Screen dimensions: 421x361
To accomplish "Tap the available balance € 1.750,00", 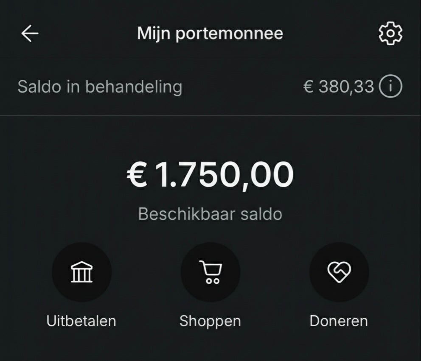I will 210,175.
